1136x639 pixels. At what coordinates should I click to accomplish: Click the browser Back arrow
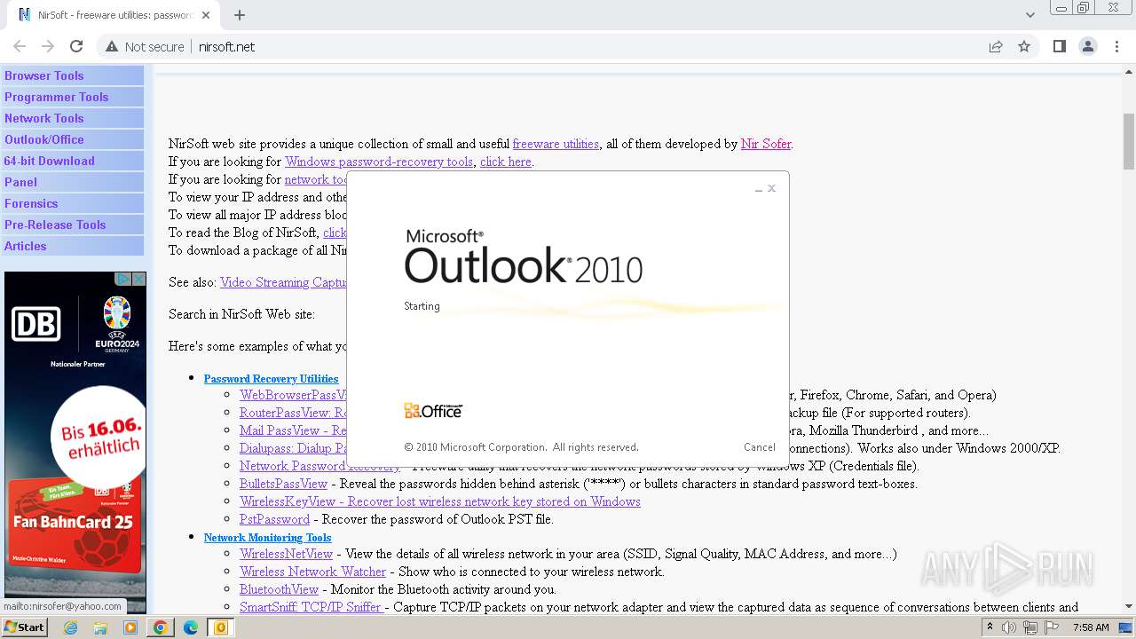click(20, 46)
